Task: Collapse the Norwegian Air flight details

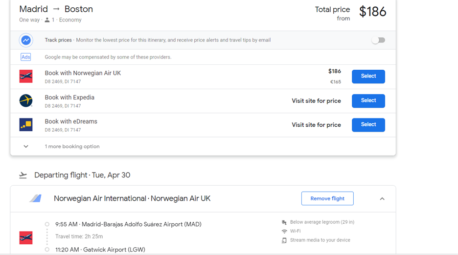Action: [x=382, y=198]
